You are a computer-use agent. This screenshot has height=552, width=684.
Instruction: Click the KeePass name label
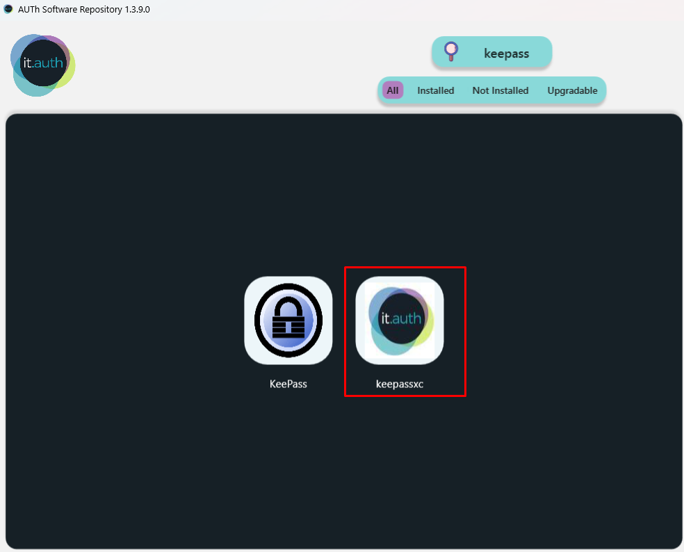coord(288,384)
